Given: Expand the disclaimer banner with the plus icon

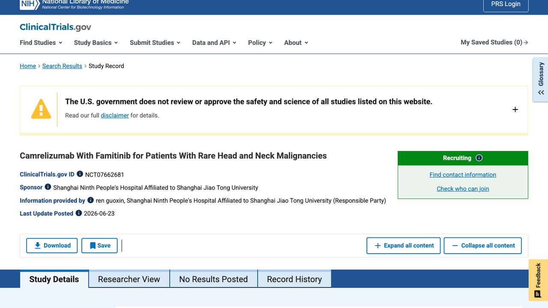Looking at the screenshot, I should point(515,110).
